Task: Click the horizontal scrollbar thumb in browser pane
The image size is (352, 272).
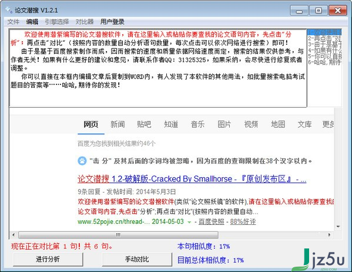Action: point(118,235)
